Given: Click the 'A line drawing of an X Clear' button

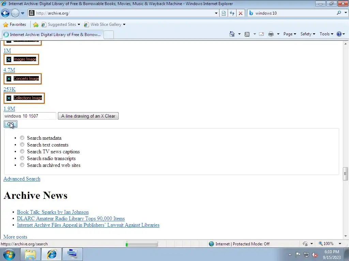Looking at the screenshot, I should [88, 116].
